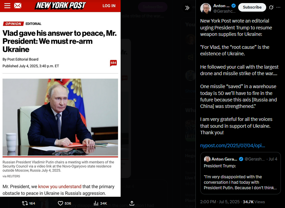The width and height of the screenshot is (285, 208).
Task: Open the nypost.com article link
Action: [x=232, y=145]
